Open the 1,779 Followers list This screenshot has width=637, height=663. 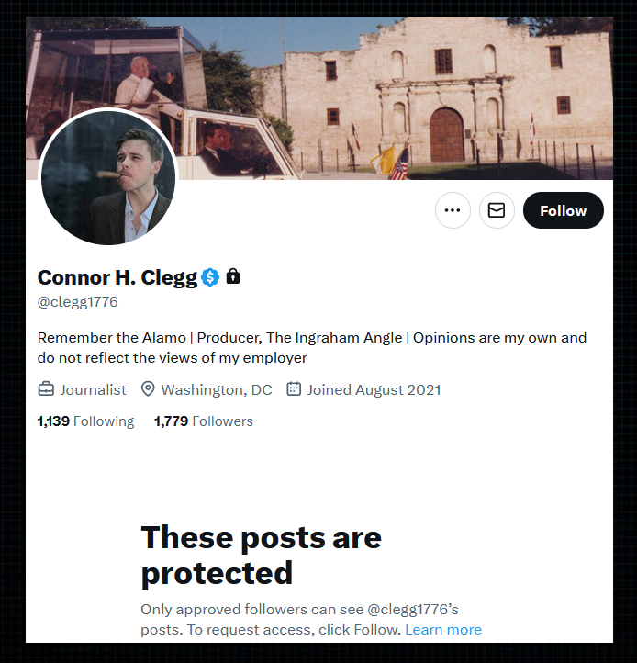(204, 421)
